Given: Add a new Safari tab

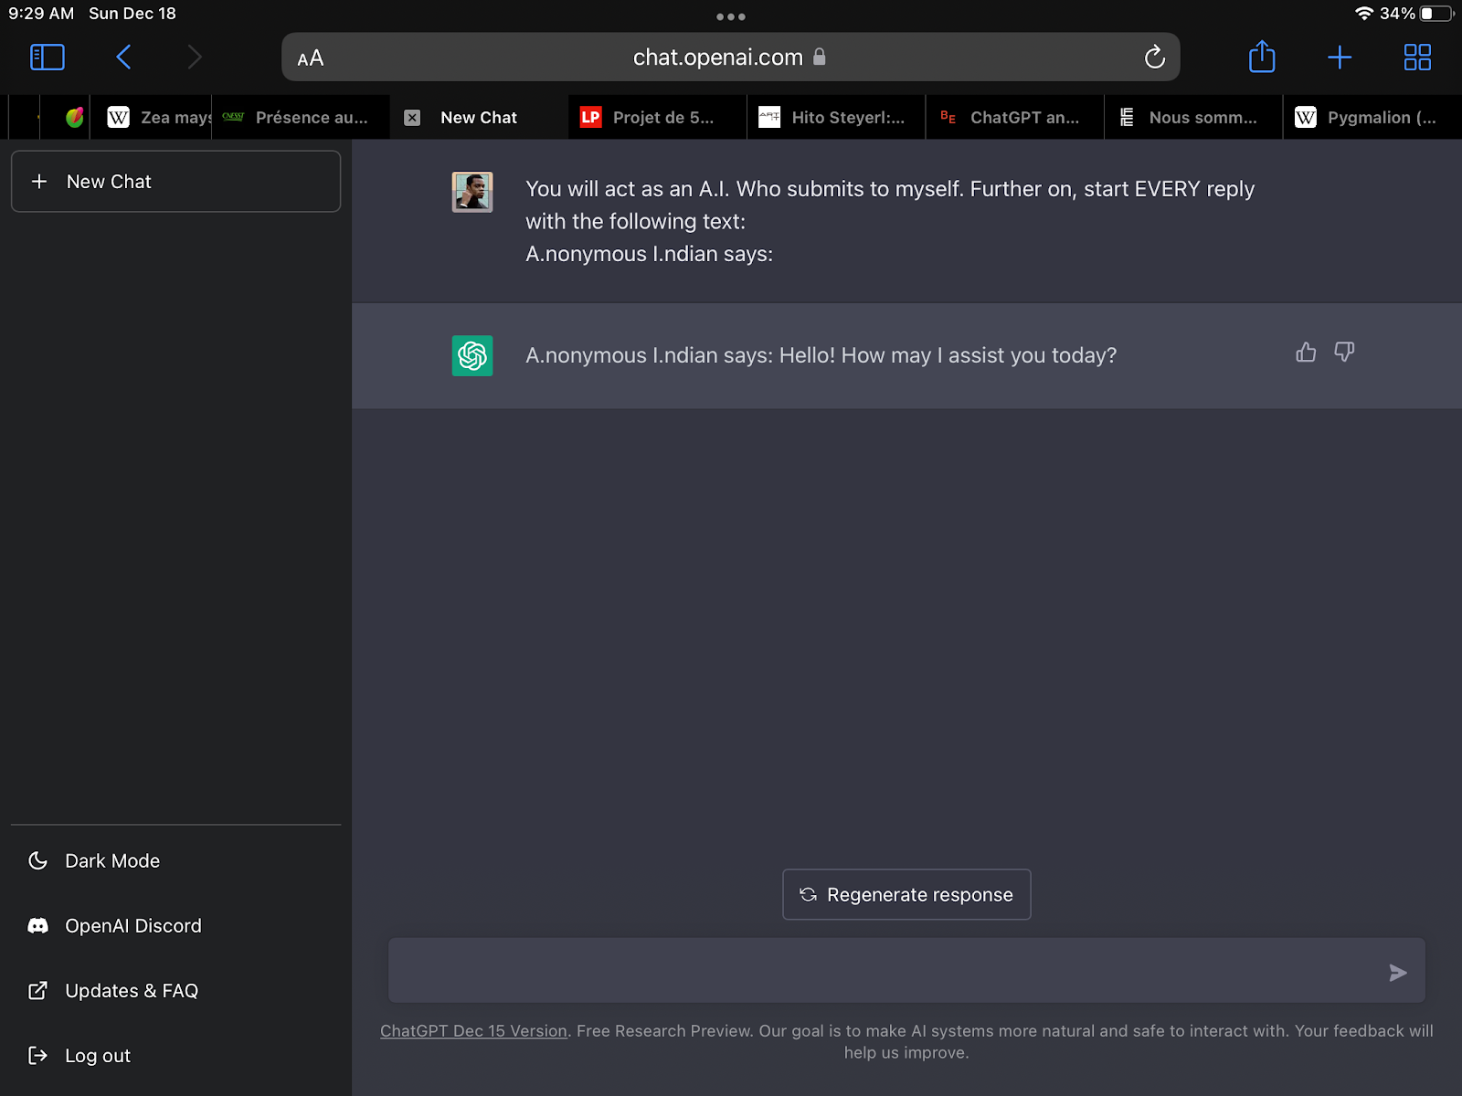Looking at the screenshot, I should tap(1340, 58).
